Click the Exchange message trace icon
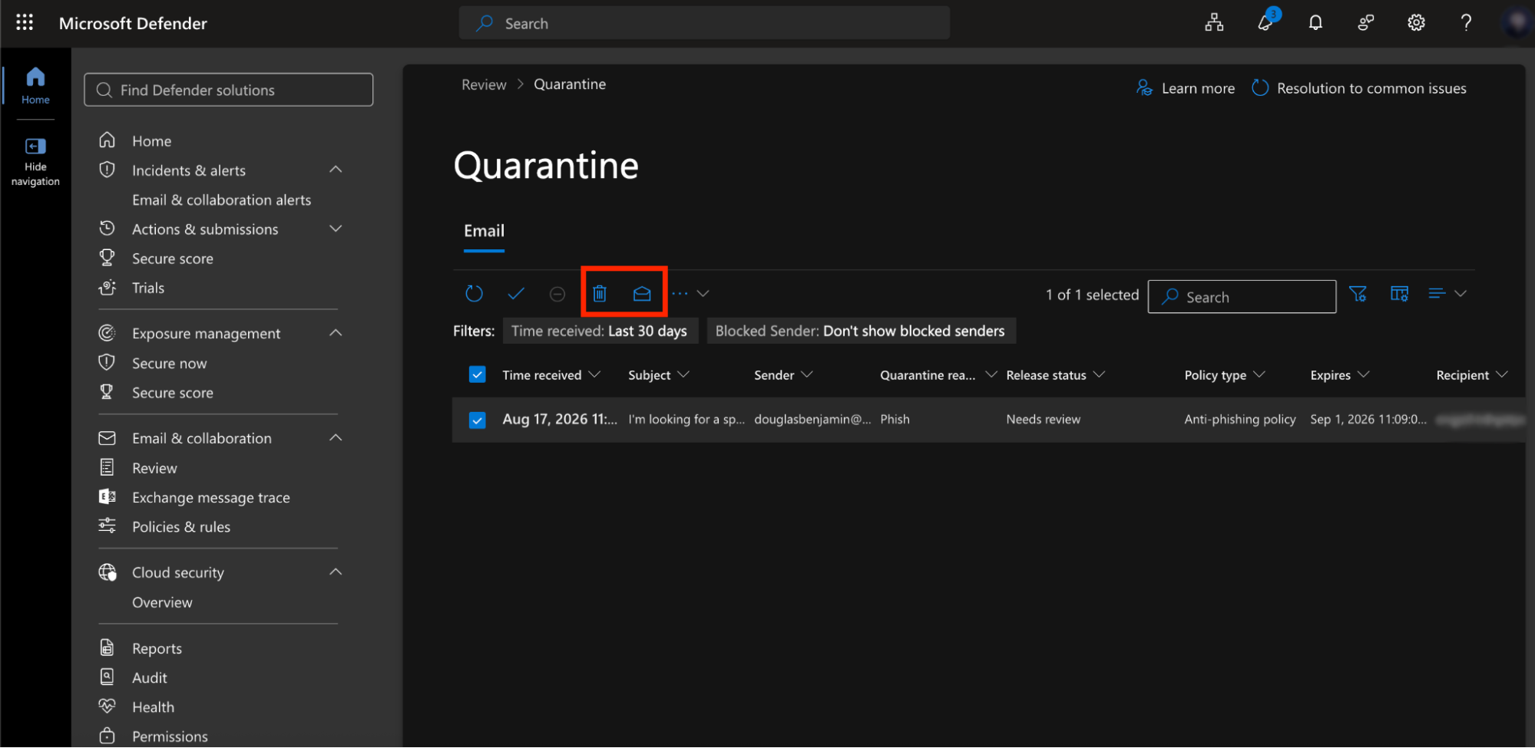The height and width of the screenshot is (748, 1535). [x=108, y=496]
